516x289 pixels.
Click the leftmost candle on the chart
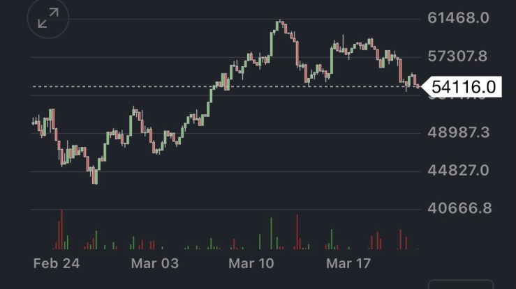[34, 123]
